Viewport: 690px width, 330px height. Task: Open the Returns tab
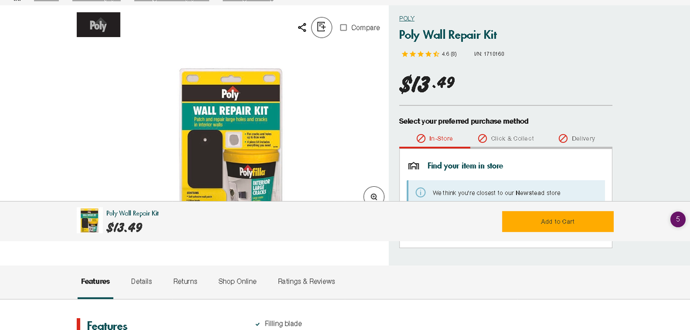[185, 282]
